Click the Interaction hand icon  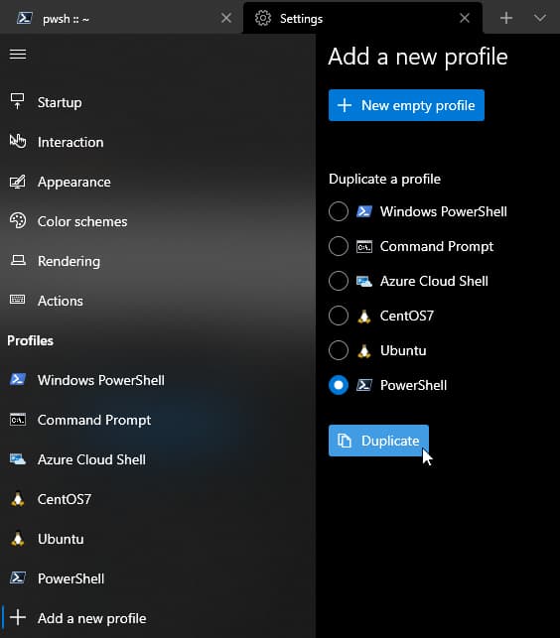[18, 142]
